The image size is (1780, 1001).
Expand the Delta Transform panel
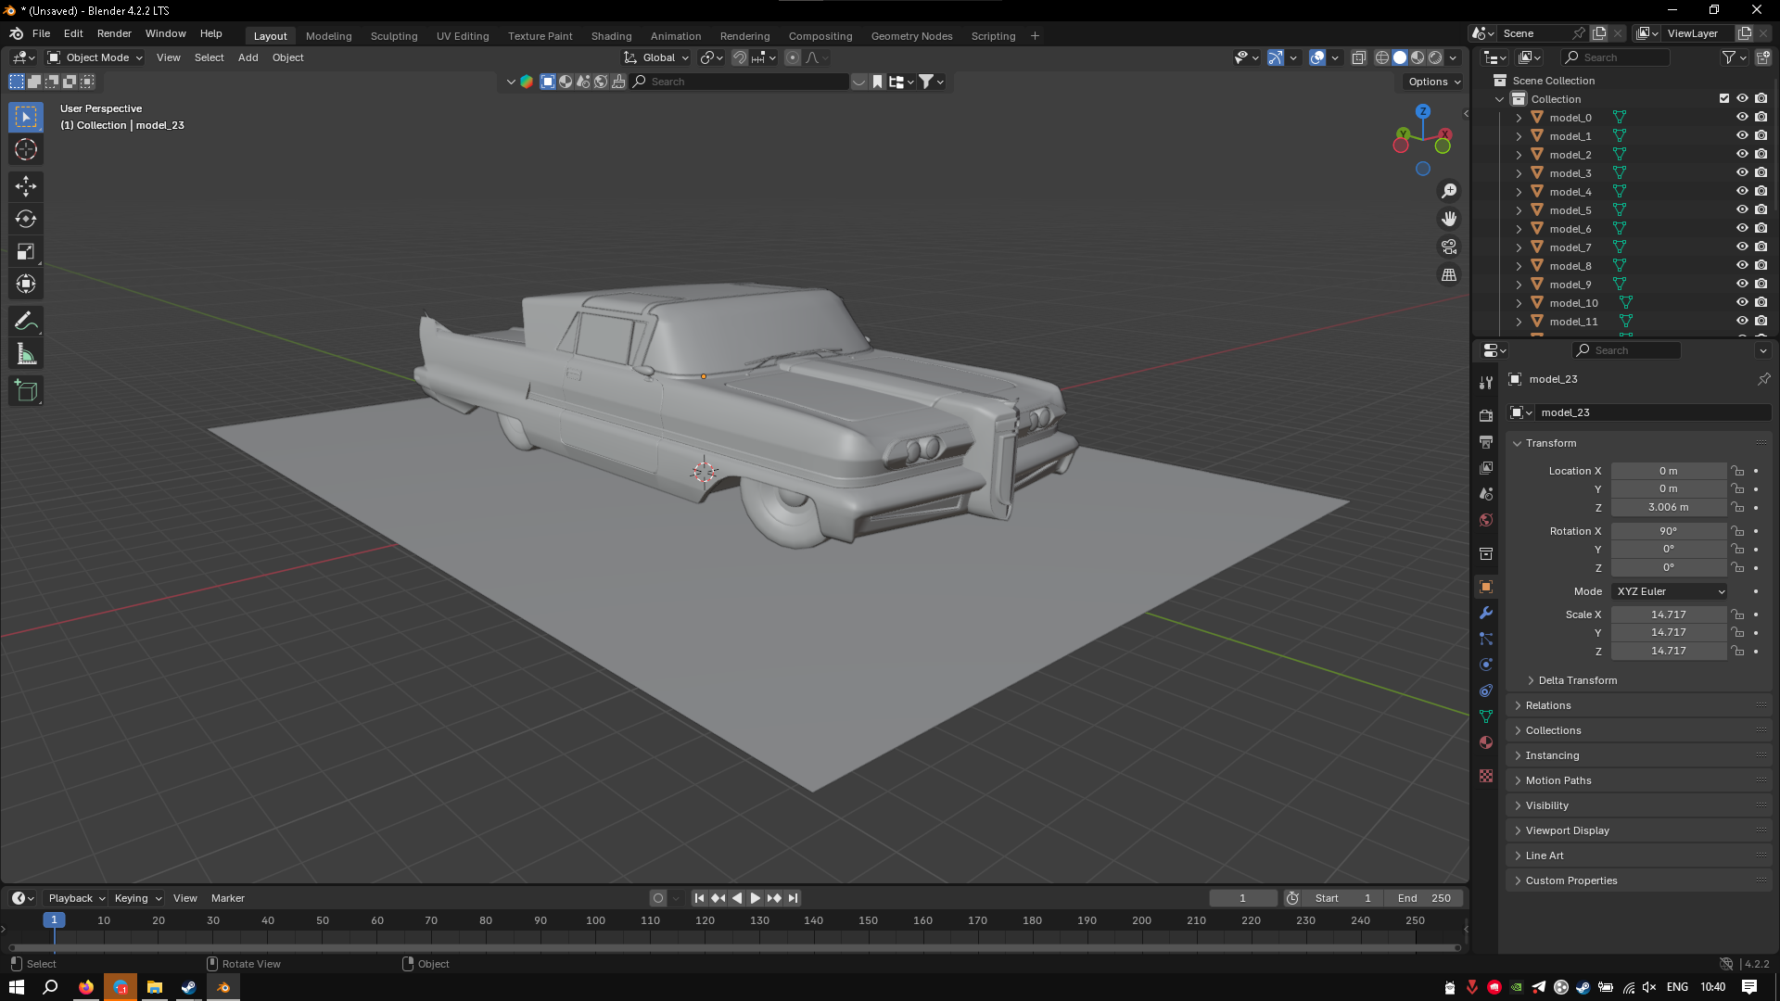coord(1577,680)
